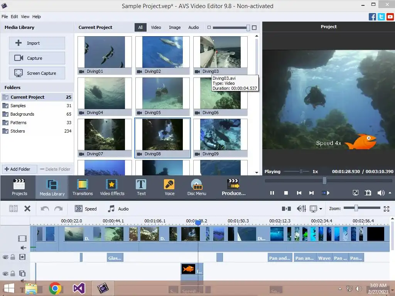395x296 pixels.
Task: Jump to previous frame
Action: point(299,193)
